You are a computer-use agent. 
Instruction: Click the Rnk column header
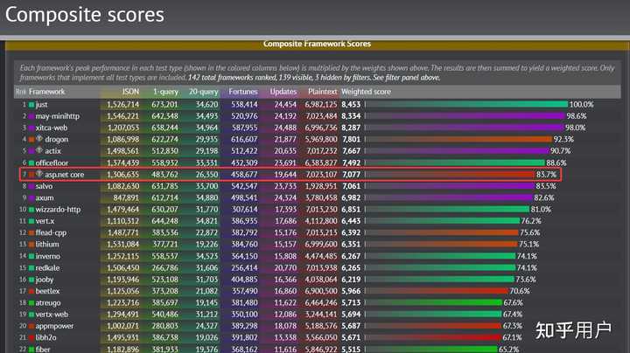coord(20,92)
